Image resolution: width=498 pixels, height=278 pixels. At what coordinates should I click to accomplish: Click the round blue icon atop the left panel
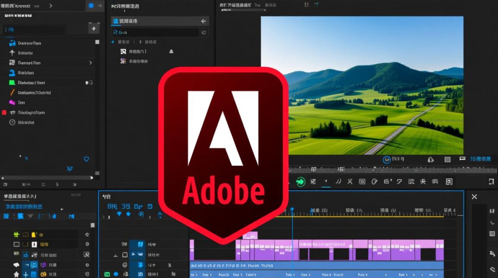(x=91, y=6)
